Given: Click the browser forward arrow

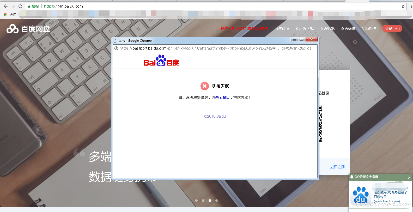Looking at the screenshot, I should (13, 6).
